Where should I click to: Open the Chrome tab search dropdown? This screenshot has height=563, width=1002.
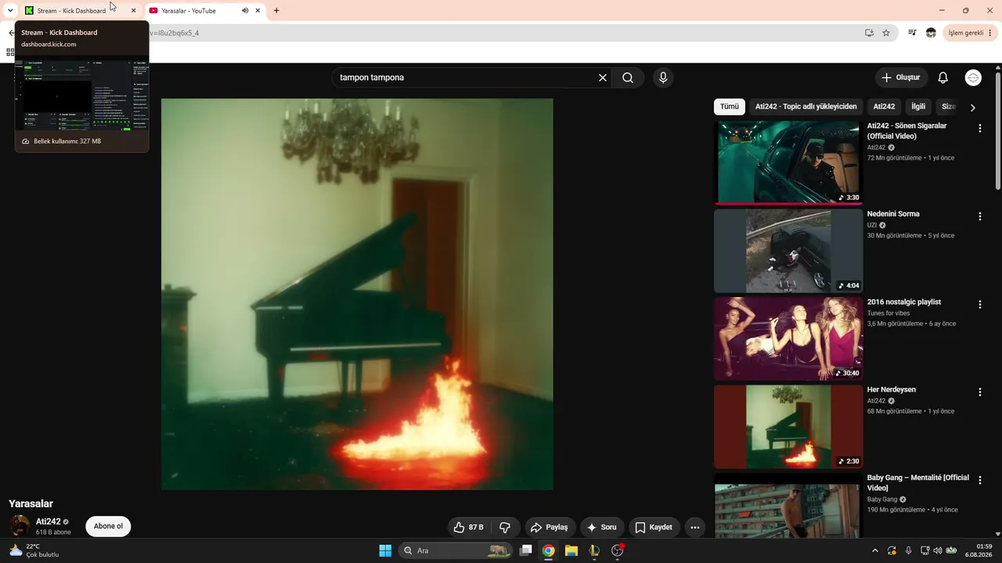pos(10,11)
